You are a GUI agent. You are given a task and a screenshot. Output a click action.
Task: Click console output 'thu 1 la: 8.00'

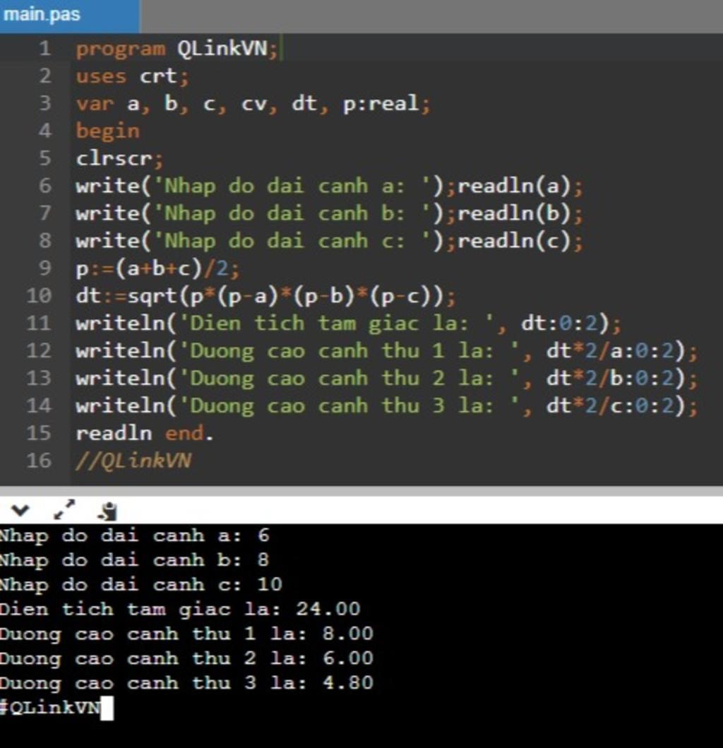pos(283,634)
